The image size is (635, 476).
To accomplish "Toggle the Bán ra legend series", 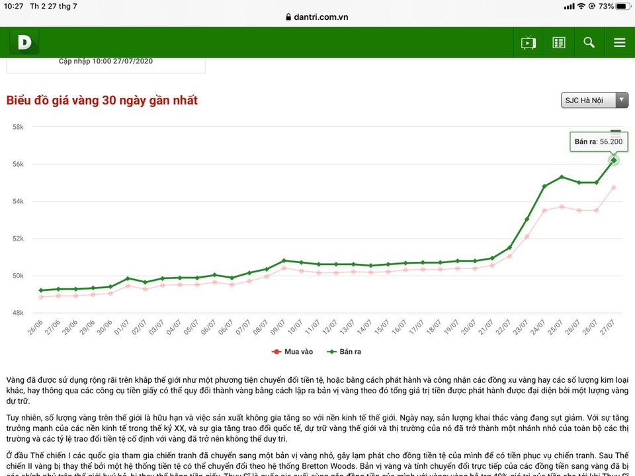I will (x=344, y=352).
